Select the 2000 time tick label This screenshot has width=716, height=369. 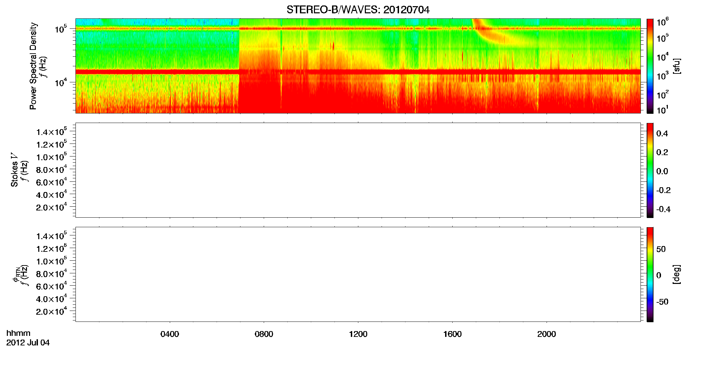tap(547, 334)
